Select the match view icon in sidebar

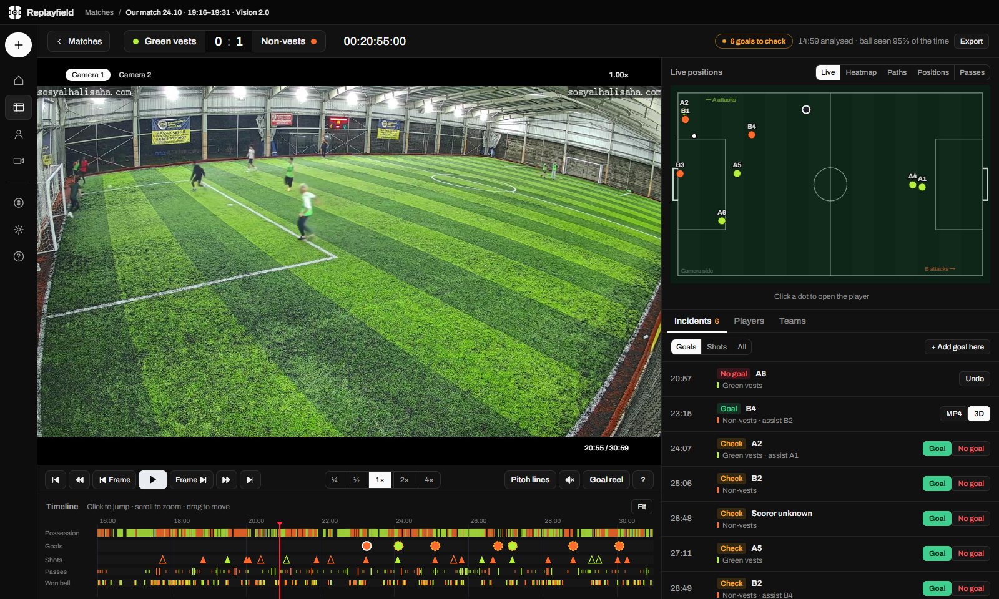[19, 107]
